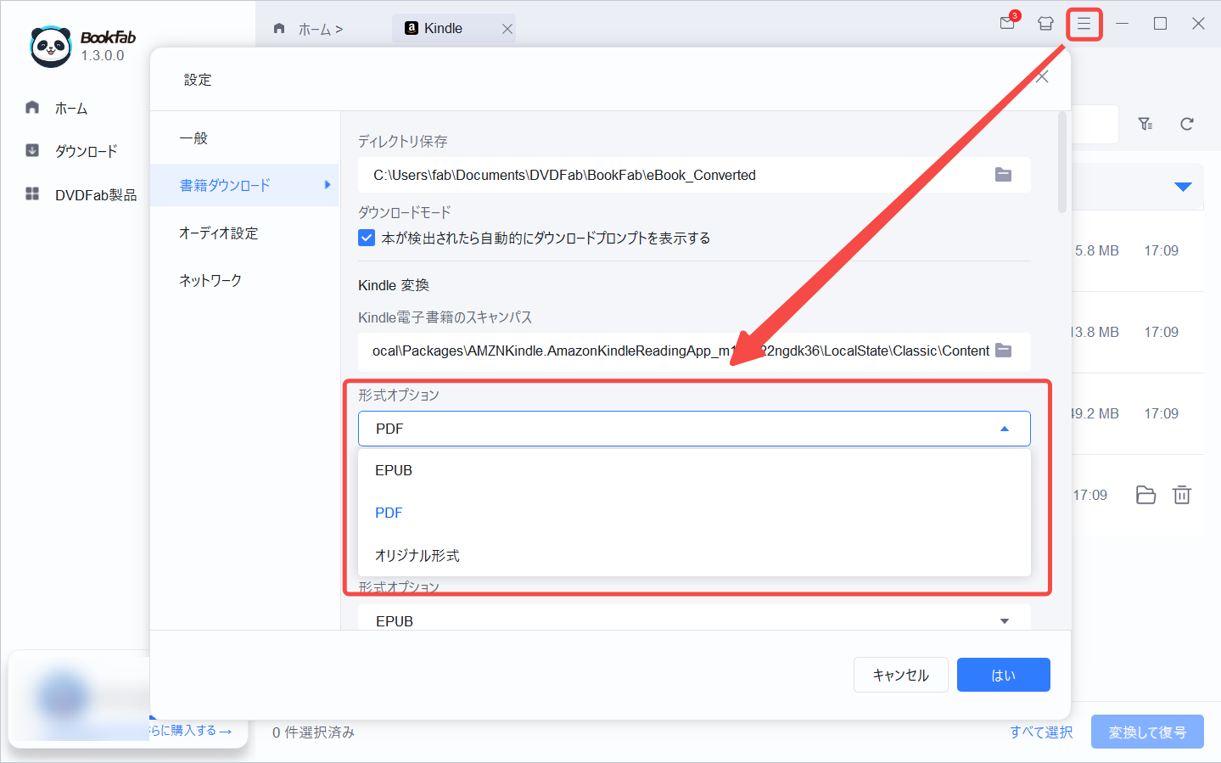Choose オリジナル形式 from the format list
This screenshot has width=1221, height=763.
(x=694, y=555)
